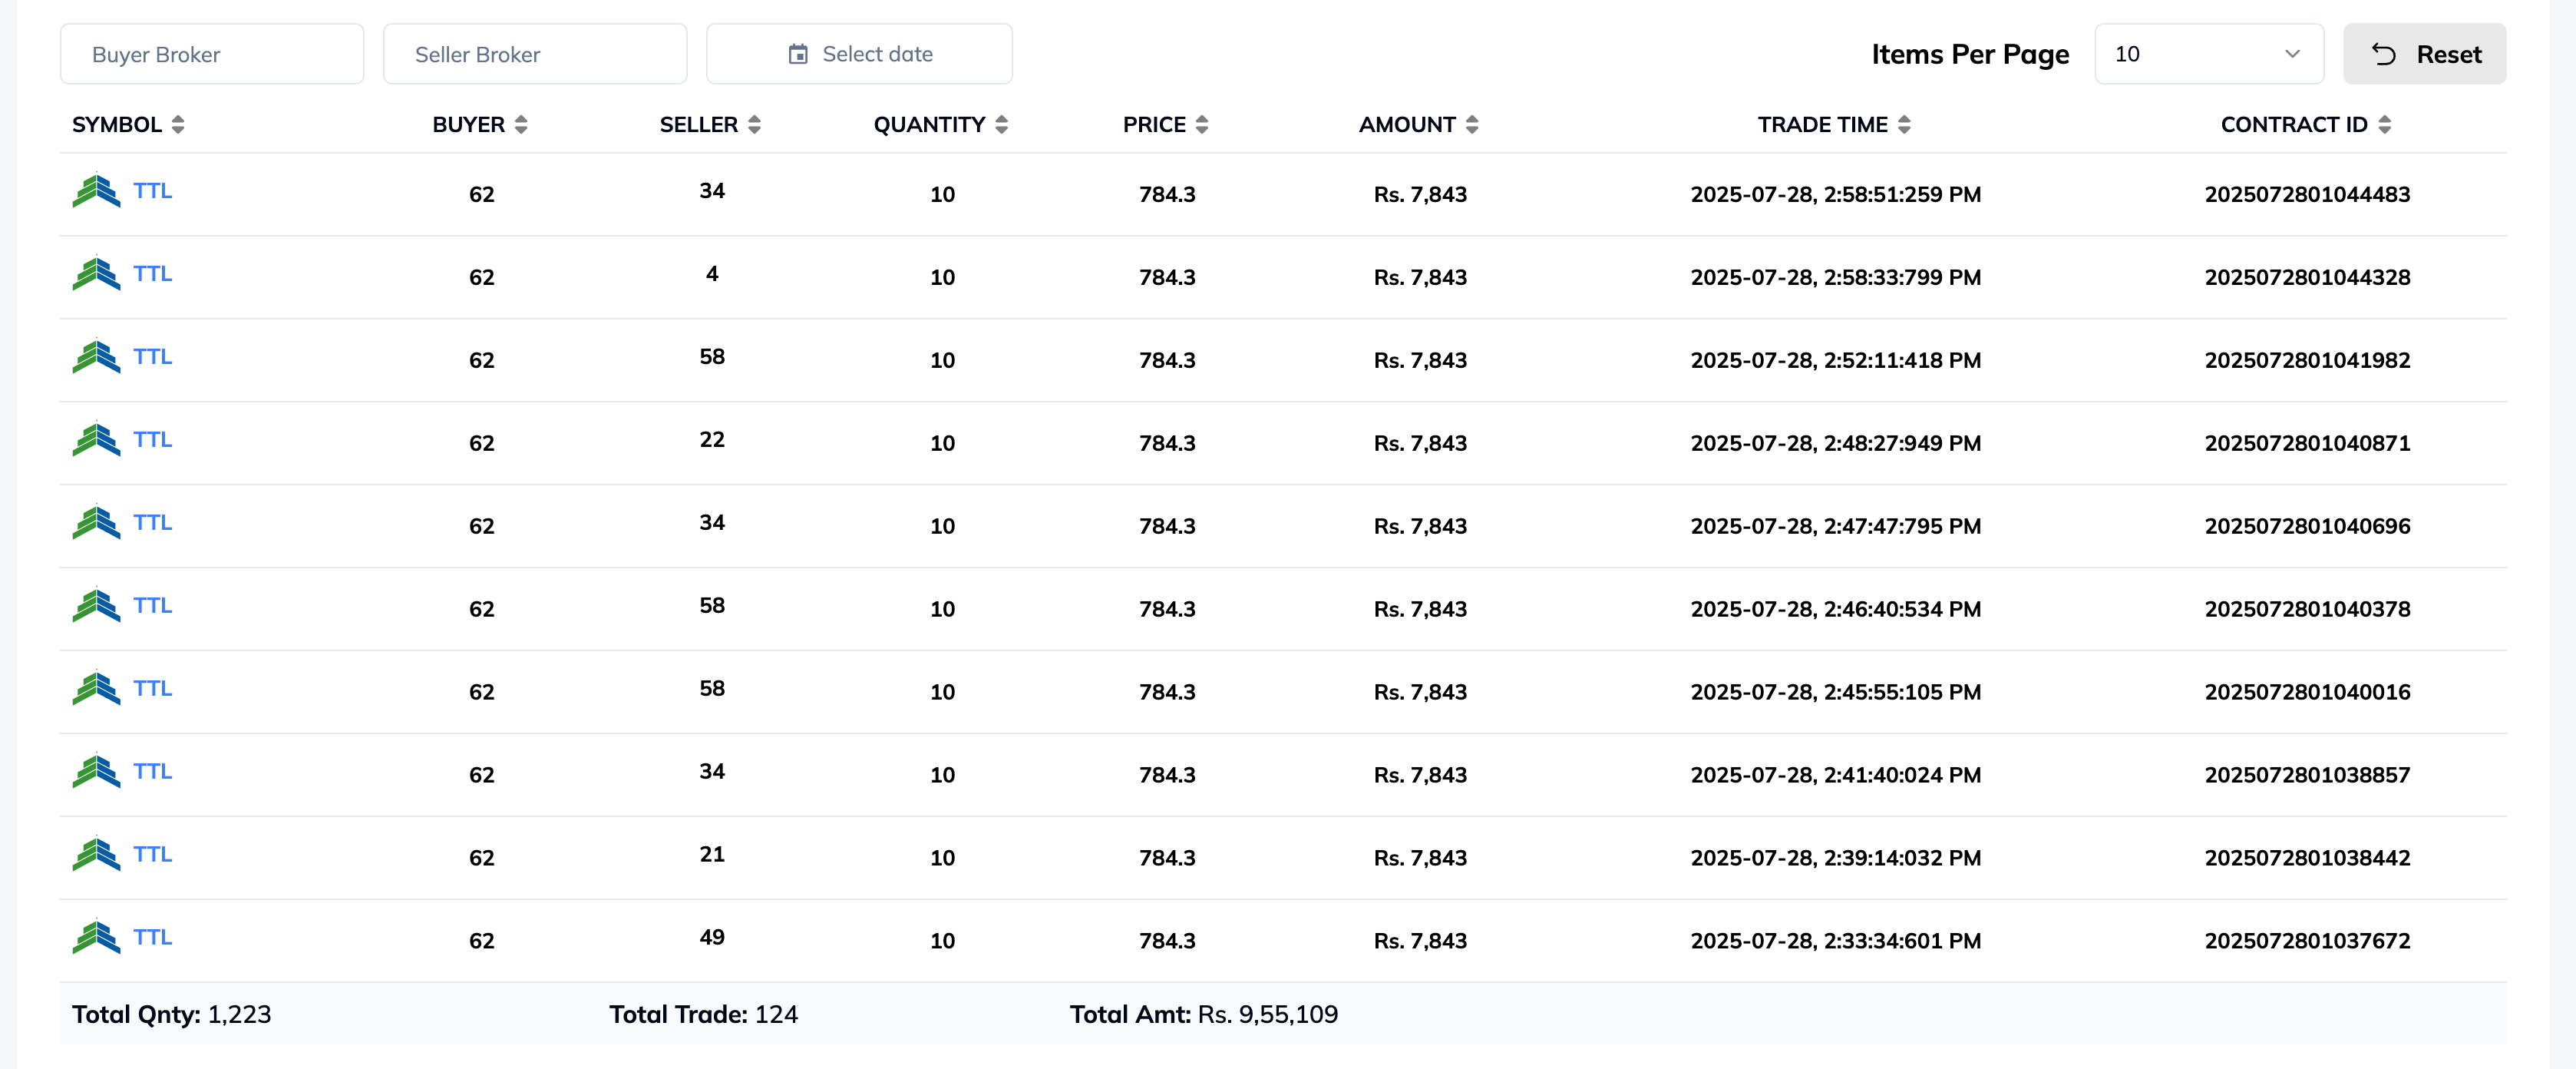Viewport: 2576px width, 1069px height.
Task: Click the Reset button
Action: tap(2424, 54)
